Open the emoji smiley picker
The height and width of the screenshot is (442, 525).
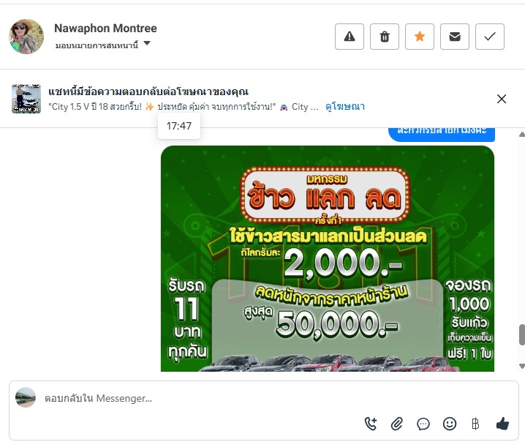click(450, 424)
